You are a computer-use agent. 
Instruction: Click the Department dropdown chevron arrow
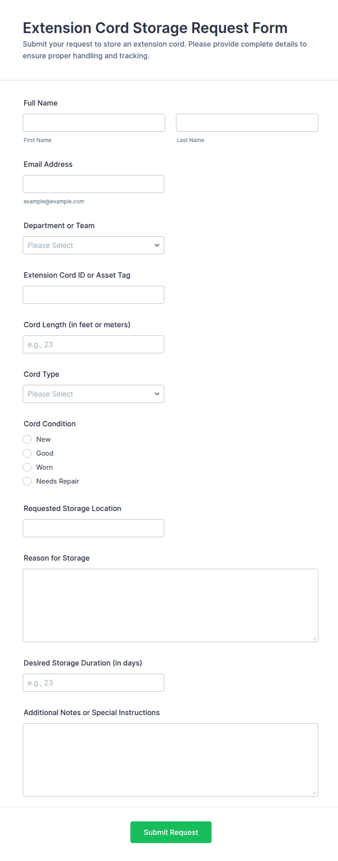(157, 245)
